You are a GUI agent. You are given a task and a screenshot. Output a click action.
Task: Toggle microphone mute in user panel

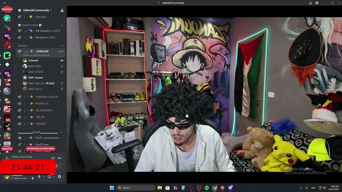pyautogui.click(x=39, y=177)
